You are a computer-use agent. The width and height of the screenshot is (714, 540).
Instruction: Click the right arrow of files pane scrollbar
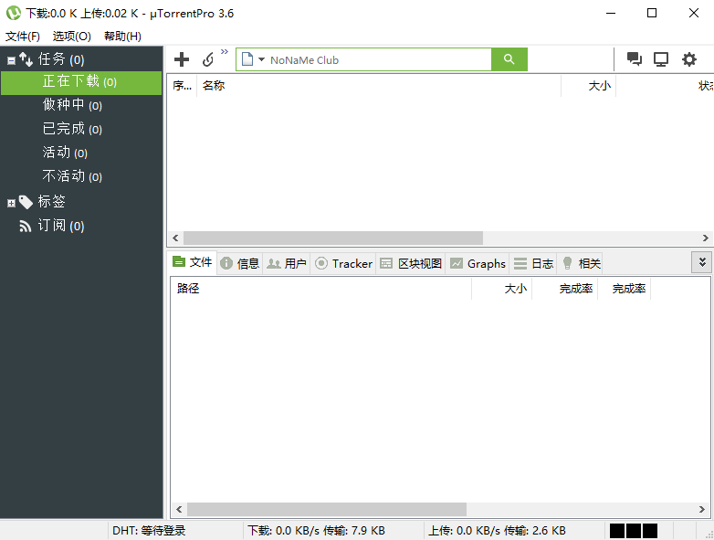[x=702, y=510]
